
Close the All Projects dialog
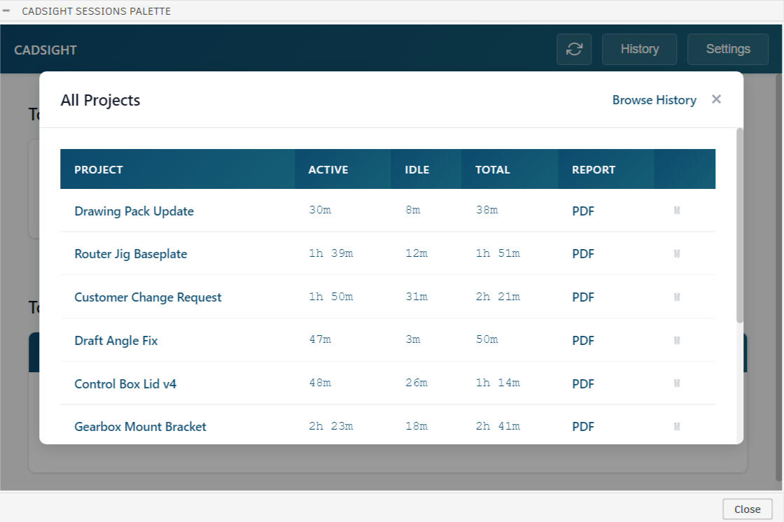[716, 99]
